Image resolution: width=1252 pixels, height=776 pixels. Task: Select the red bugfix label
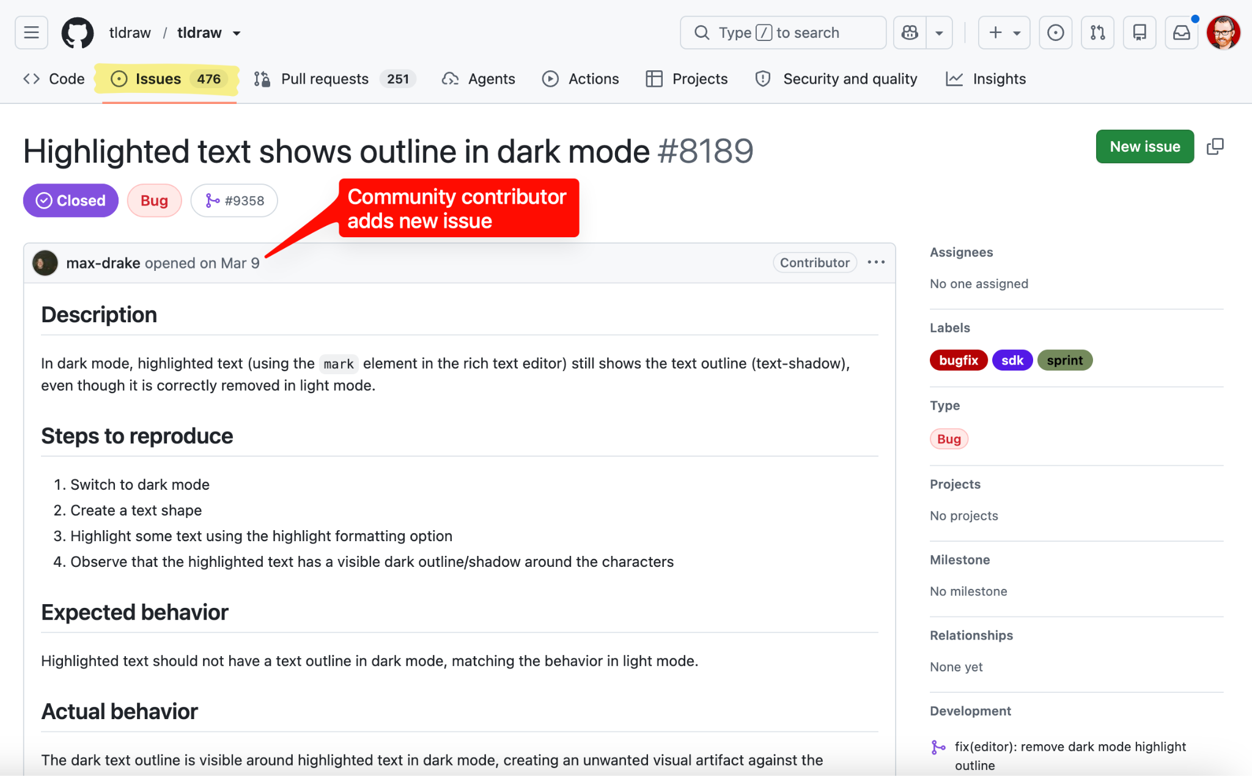pyautogui.click(x=958, y=360)
